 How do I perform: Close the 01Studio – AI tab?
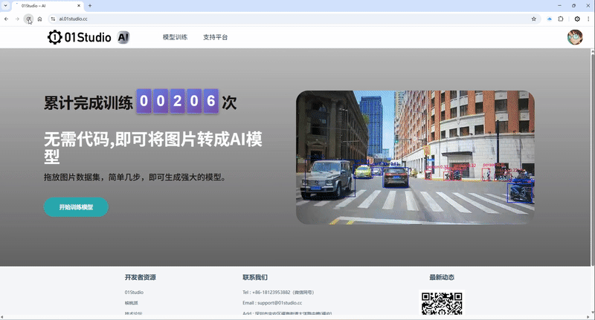[78, 5]
